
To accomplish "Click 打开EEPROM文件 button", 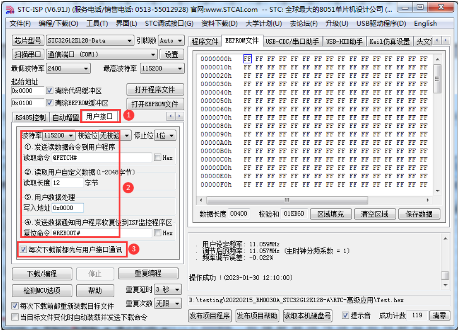I will click(155, 104).
